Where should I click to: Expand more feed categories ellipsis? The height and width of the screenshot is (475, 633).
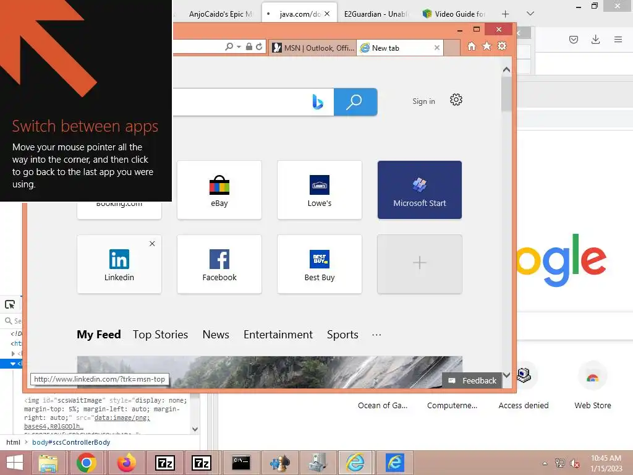376,335
